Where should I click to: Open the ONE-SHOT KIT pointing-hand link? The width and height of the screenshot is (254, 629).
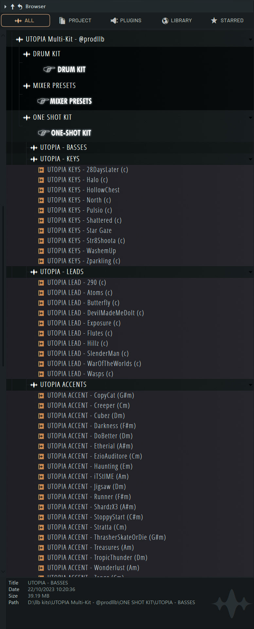point(64,133)
